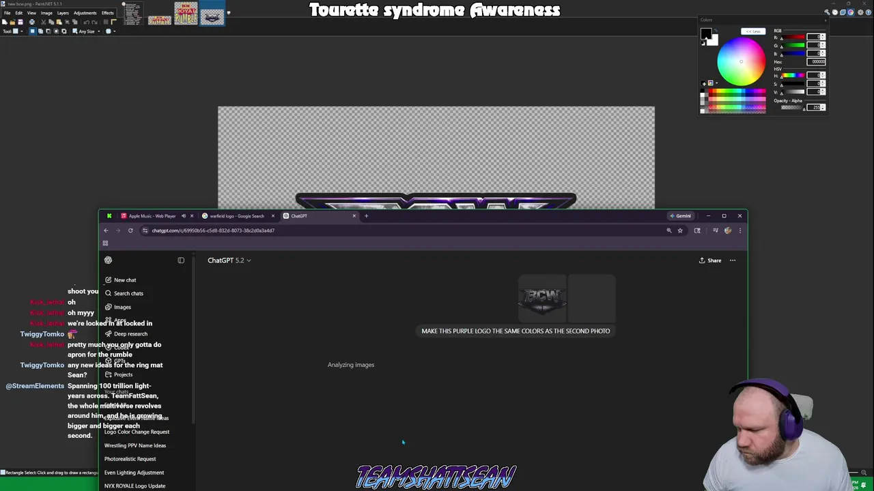
Task: Toggle the History window clock icon
Action: (x=835, y=12)
